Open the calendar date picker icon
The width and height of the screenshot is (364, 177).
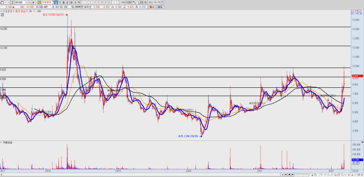(x=162, y=2)
